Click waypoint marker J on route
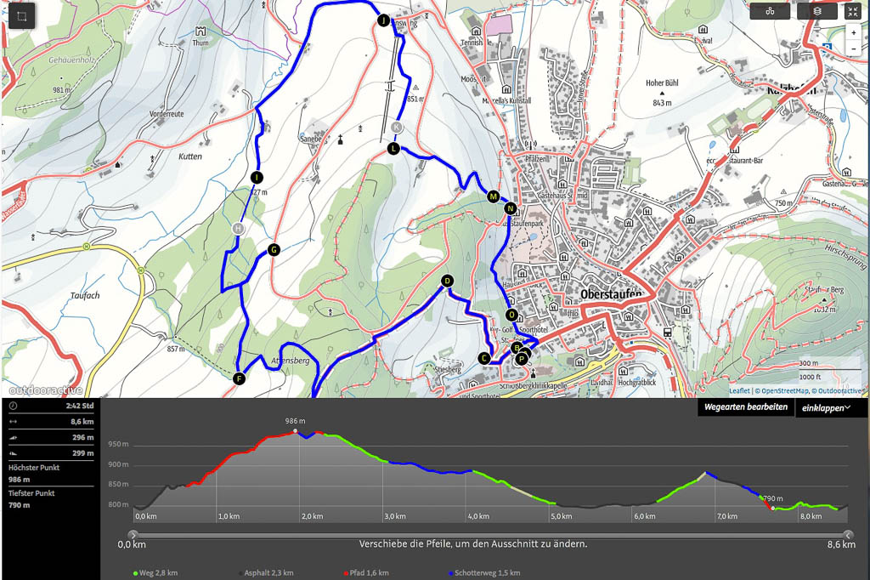 pos(382,20)
